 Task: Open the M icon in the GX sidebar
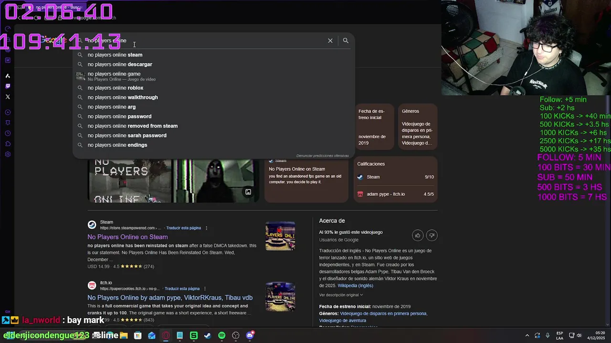click(8, 60)
